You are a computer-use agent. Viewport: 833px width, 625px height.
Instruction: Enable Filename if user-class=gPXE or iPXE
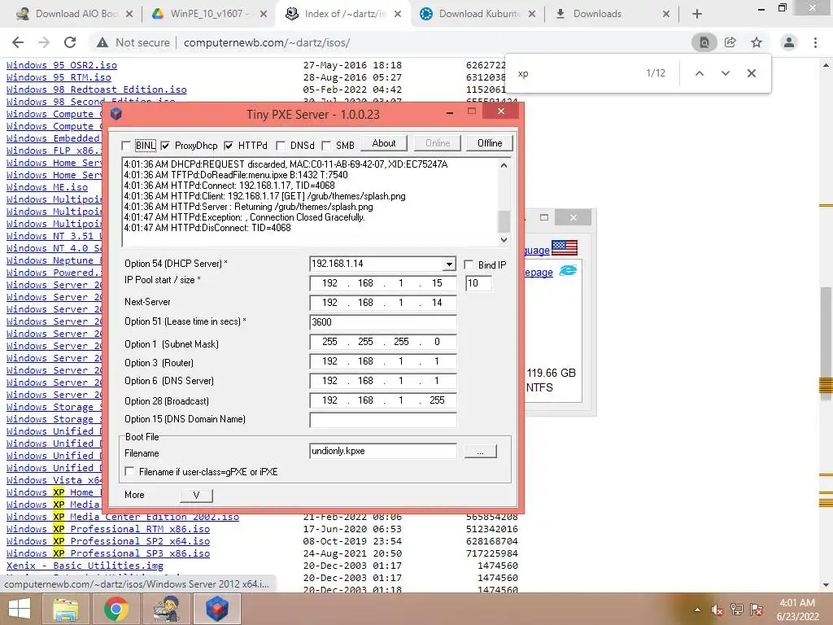tap(129, 471)
